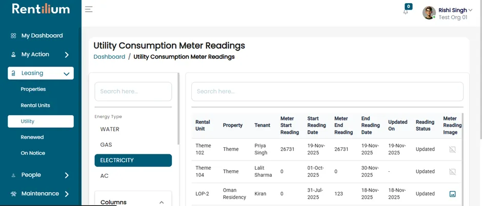The image size is (482, 206).
Task: Open the Renewed submenu item
Action: click(32, 137)
